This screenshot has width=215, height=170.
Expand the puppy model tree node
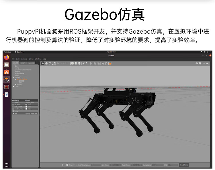point(16,85)
